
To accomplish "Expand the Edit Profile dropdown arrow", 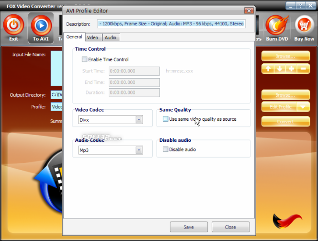I will [x=303, y=107].
